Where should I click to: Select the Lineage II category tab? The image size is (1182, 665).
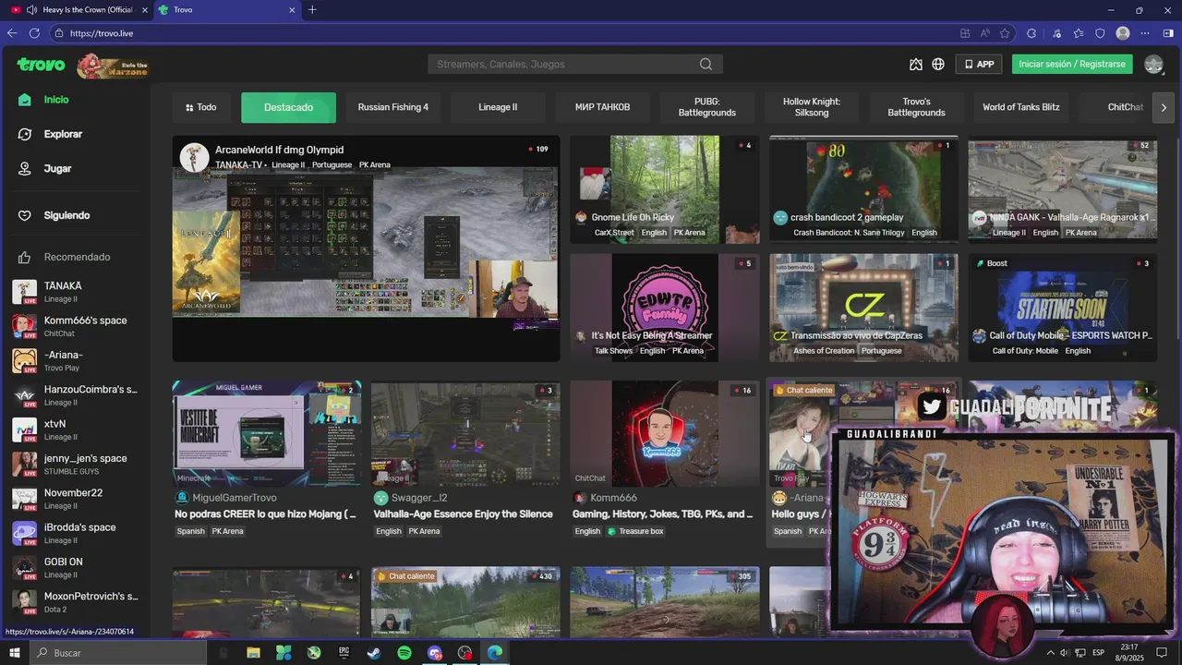click(498, 107)
